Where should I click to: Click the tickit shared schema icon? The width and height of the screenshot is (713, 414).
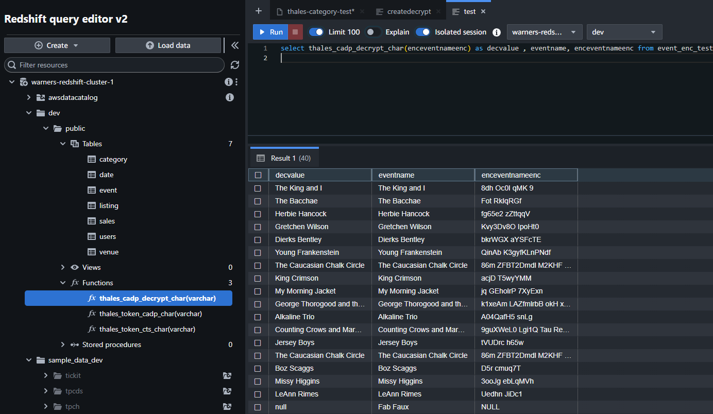tap(227, 376)
